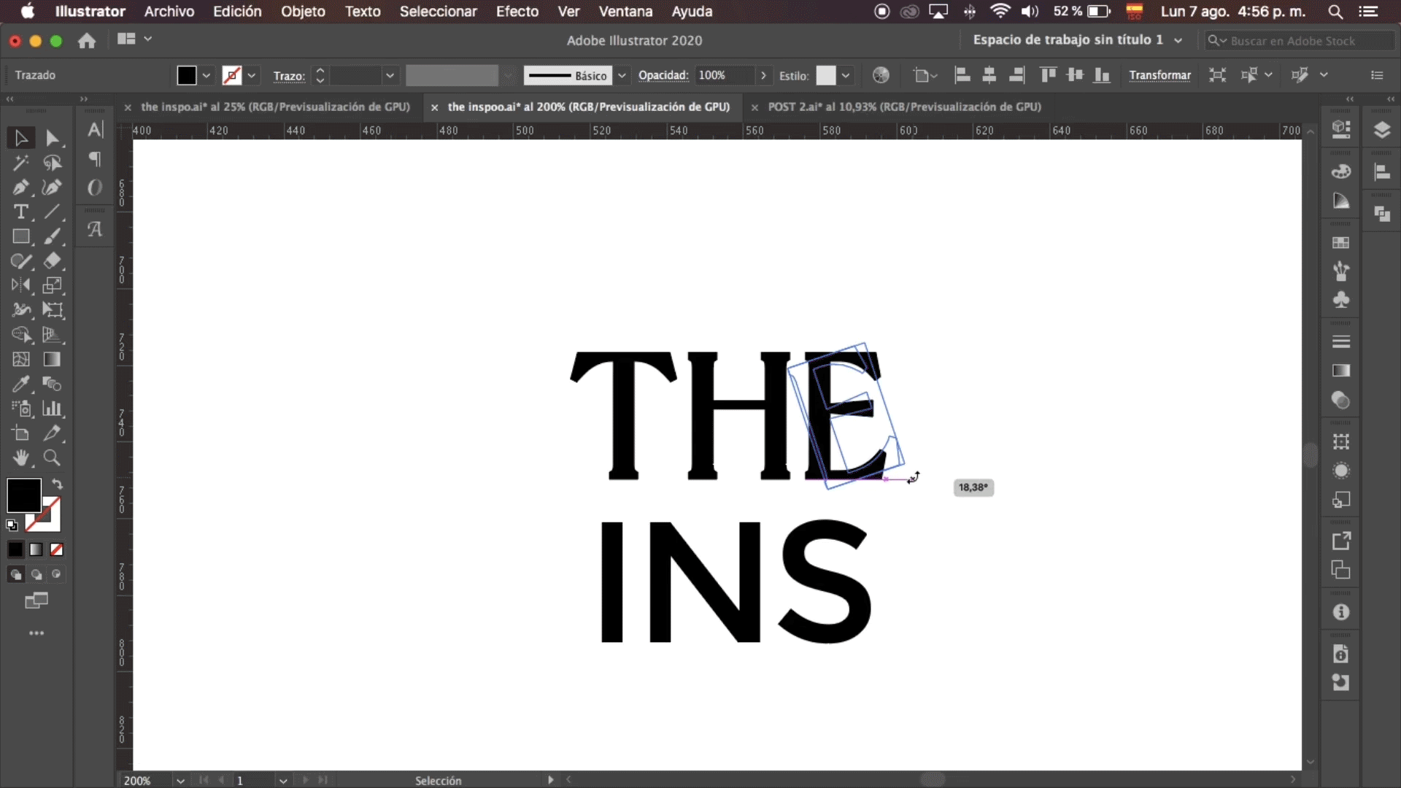Image resolution: width=1401 pixels, height=788 pixels.
Task: Select the Direct Selection tool
Action: pyautogui.click(x=52, y=138)
